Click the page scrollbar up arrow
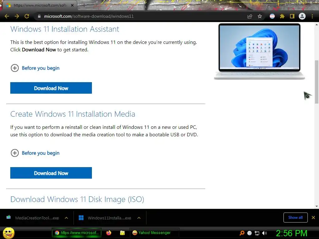Viewport: 319px width, 239px height. pyautogui.click(x=317, y=25)
